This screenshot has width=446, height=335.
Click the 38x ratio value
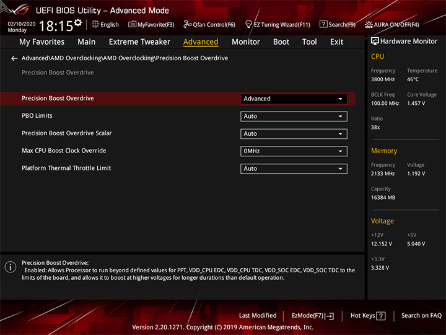(375, 127)
